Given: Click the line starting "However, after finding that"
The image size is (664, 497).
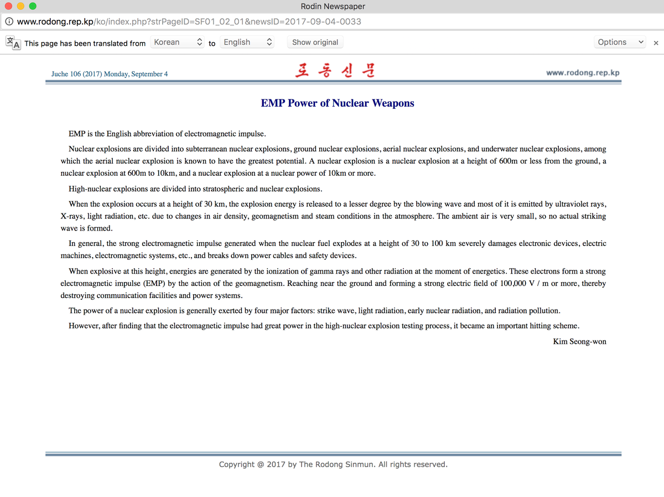Looking at the screenshot, I should (x=324, y=326).
